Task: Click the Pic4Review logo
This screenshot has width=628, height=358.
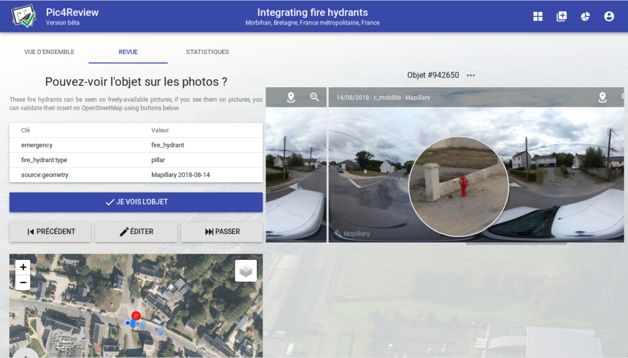Action: [x=25, y=17]
